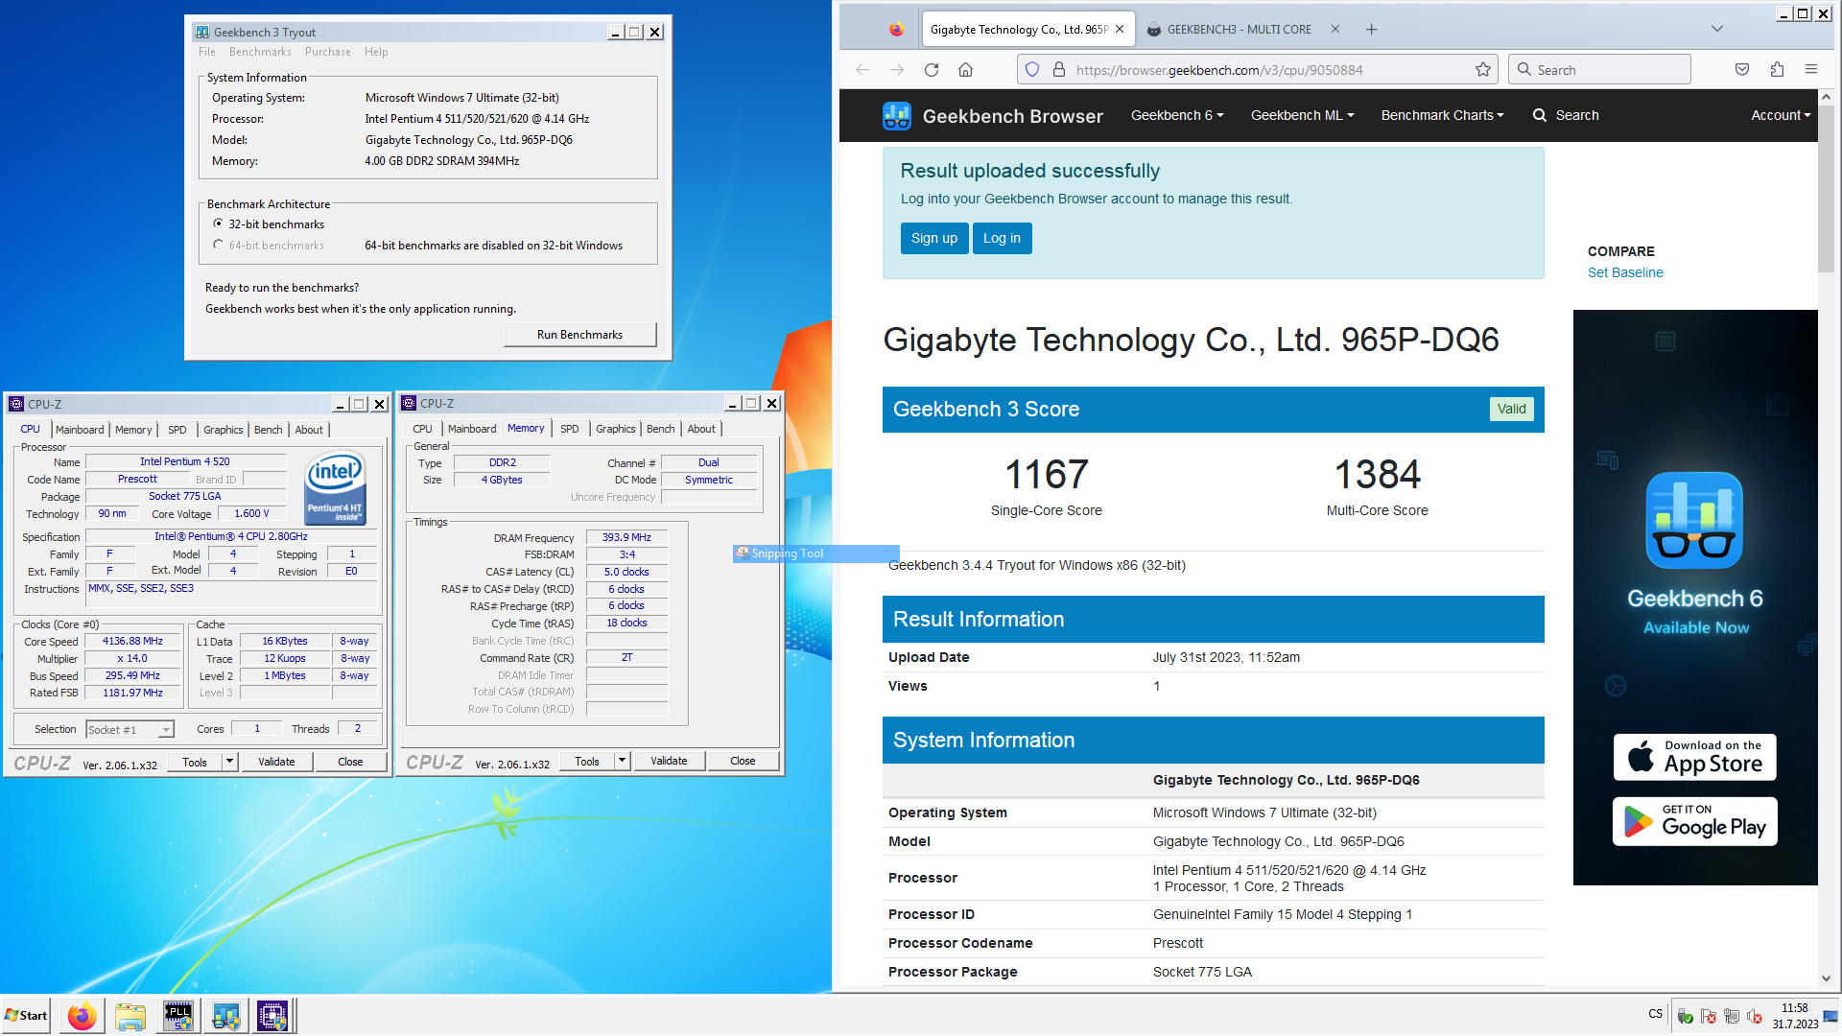Image resolution: width=1842 pixels, height=1036 pixels.
Task: Click the Firefox Search box
Action: point(1599,69)
